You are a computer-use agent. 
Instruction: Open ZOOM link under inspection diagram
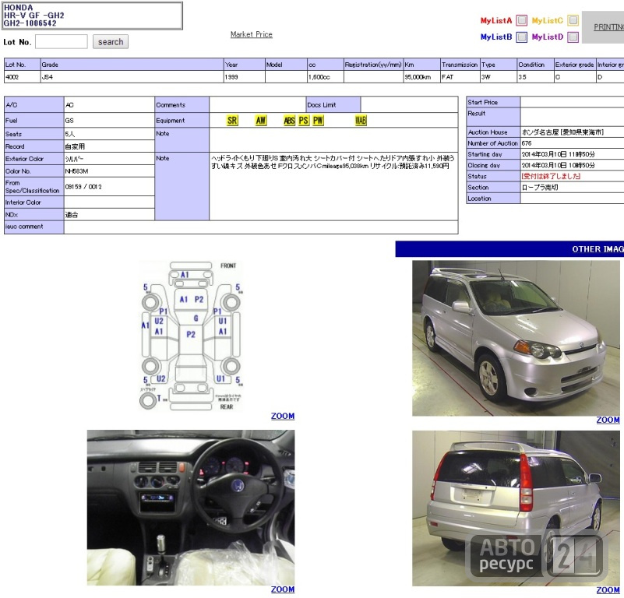tap(283, 416)
